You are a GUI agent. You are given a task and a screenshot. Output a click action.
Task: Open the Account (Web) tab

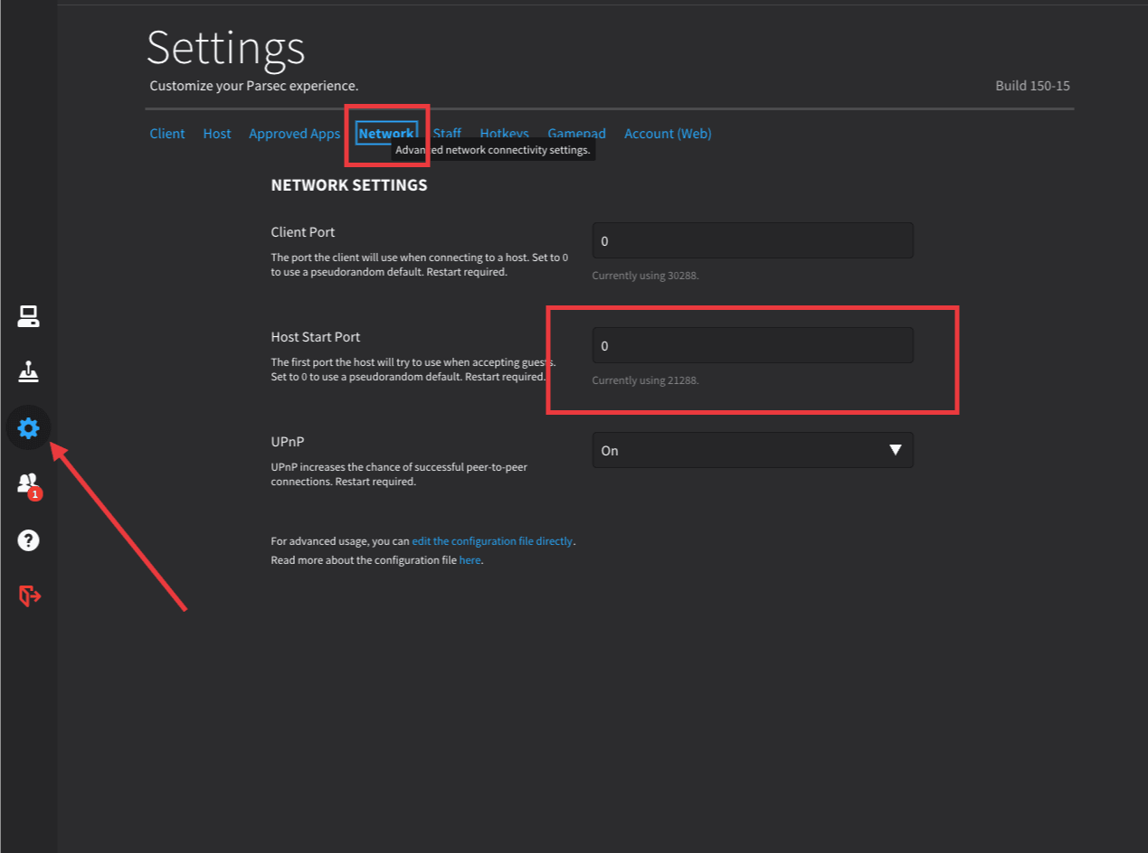668,134
